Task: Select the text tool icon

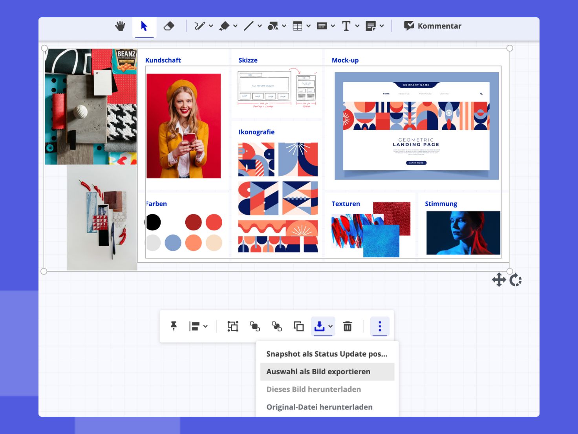Action: click(346, 26)
